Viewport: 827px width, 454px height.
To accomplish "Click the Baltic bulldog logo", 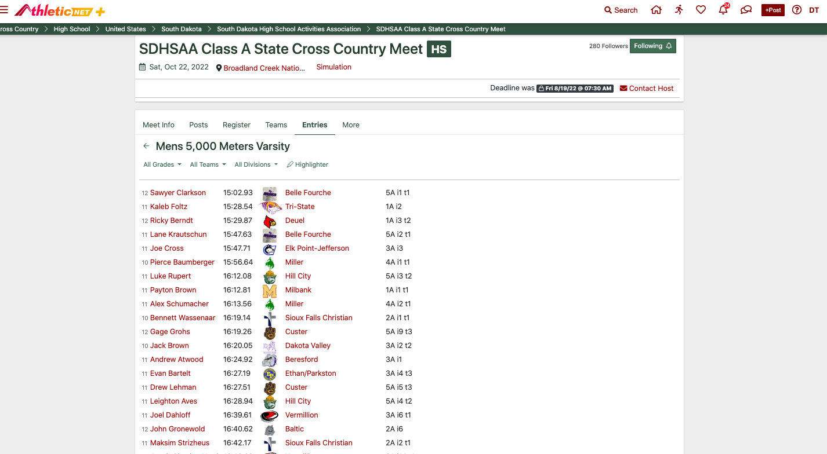I will point(270,430).
